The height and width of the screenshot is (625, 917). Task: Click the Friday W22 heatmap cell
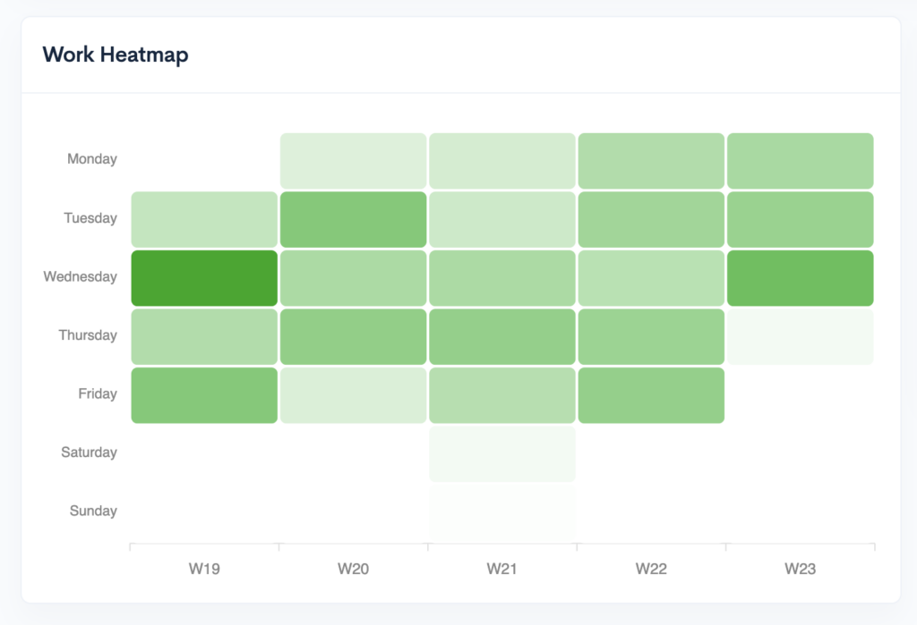(652, 395)
